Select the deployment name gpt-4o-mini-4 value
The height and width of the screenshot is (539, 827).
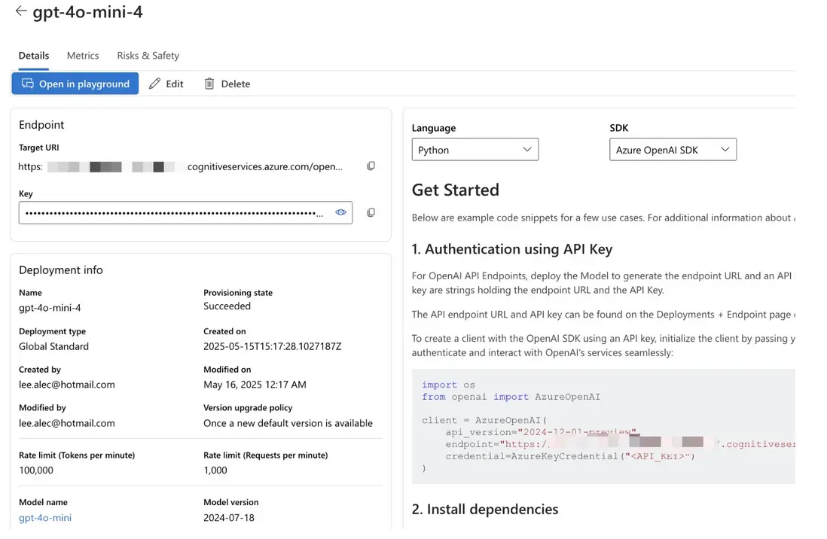tap(50, 307)
